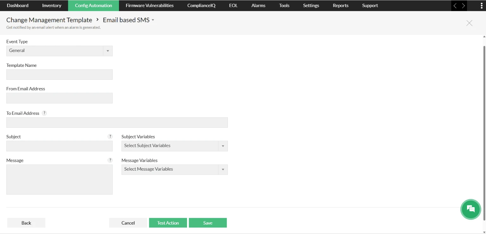Click inside the Subject input field
Screen dimensions: 486x234
59,146
